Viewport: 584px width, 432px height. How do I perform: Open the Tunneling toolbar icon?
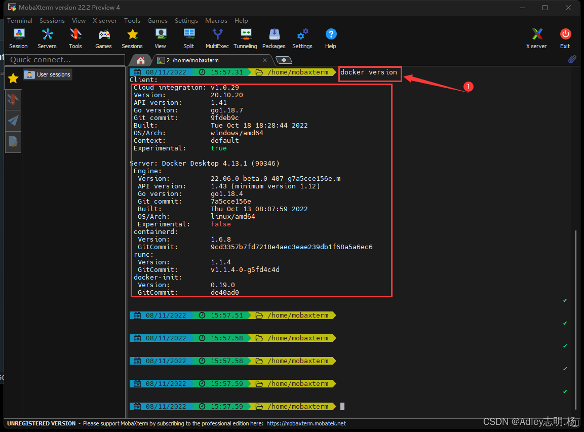tap(246, 38)
